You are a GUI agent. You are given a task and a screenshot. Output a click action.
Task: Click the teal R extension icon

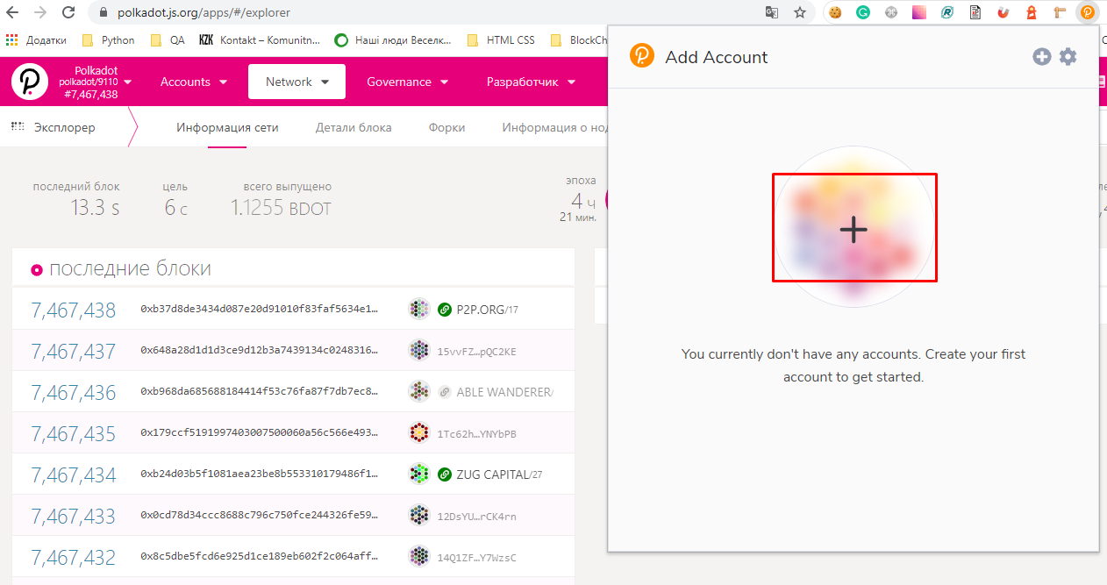(947, 13)
